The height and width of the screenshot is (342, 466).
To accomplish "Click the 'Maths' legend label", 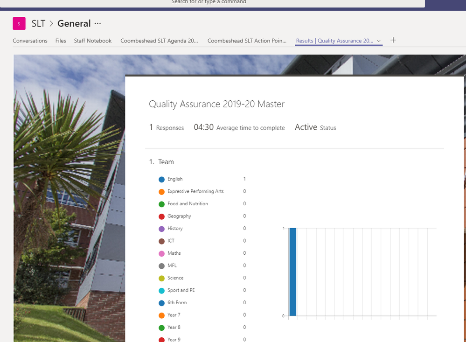I will click(174, 253).
